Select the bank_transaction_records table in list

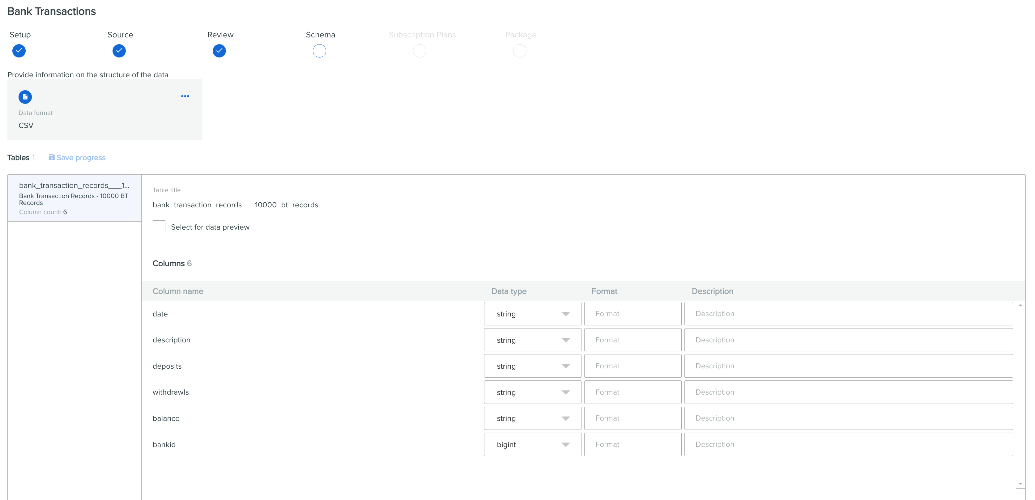(74, 198)
